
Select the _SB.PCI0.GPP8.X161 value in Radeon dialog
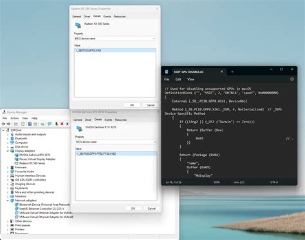tap(115, 50)
